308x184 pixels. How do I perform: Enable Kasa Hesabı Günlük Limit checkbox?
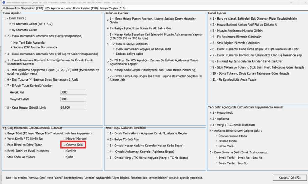point(5,107)
